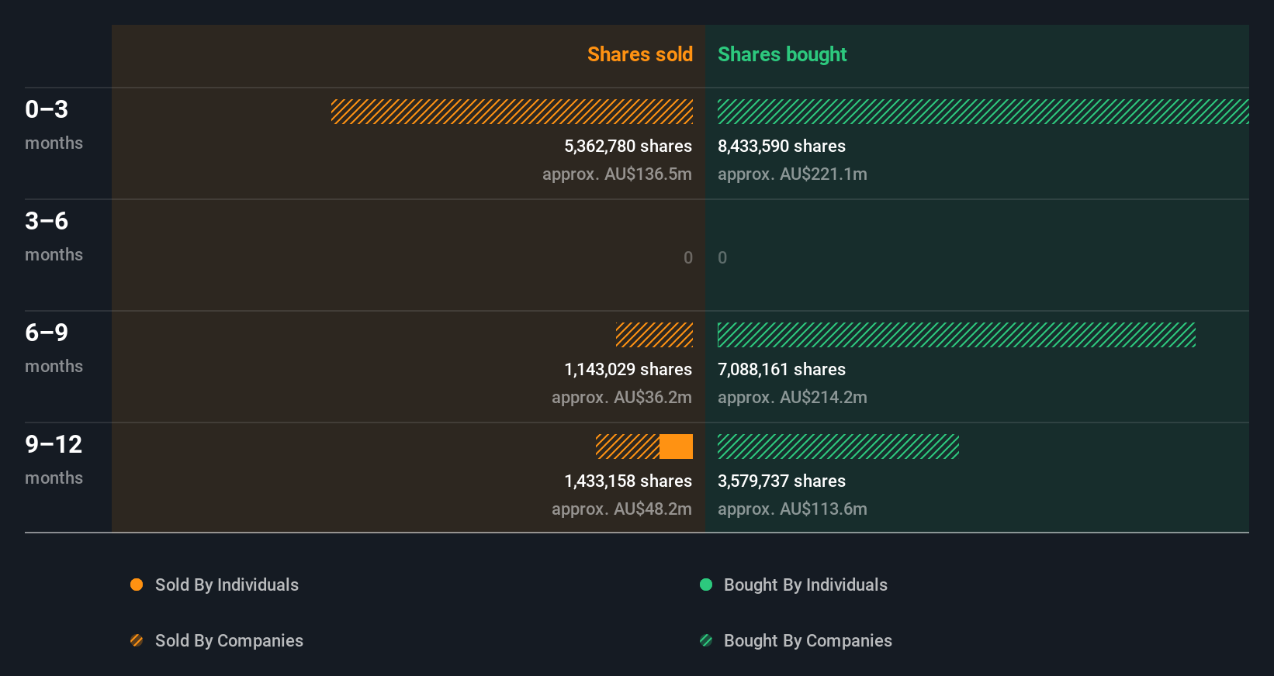
Task: Click the striped Sold By Companies legend dot
Action: (137, 640)
